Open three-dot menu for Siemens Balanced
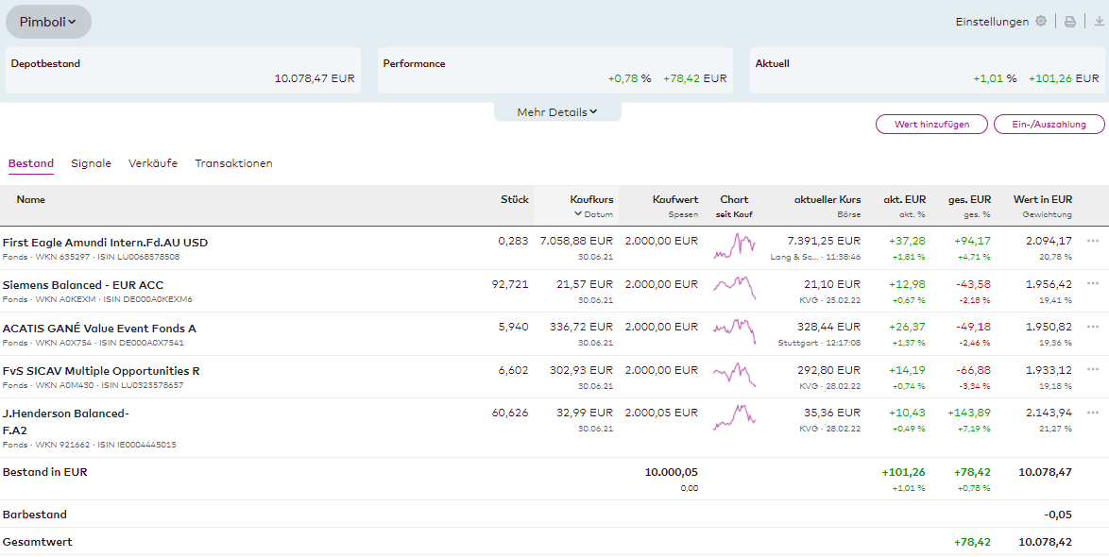The image size is (1109, 557). (1093, 283)
